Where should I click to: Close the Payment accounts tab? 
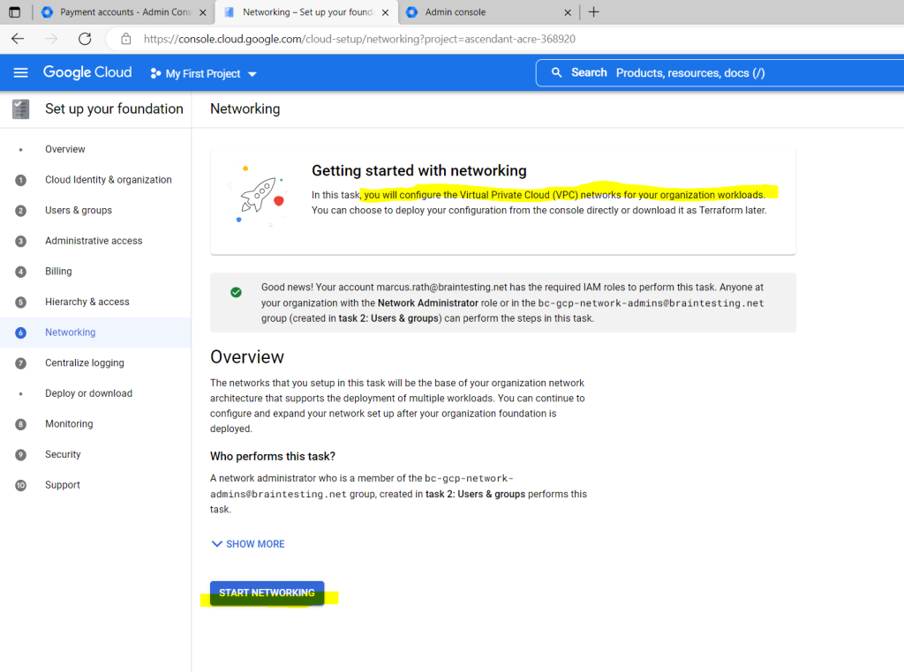coord(203,12)
